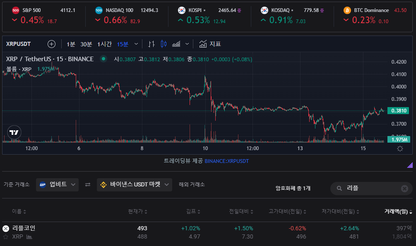This screenshot has height=246, width=416.
Task: Open the BINANCE:XRPUSDT link
Action: pyautogui.click(x=226, y=161)
